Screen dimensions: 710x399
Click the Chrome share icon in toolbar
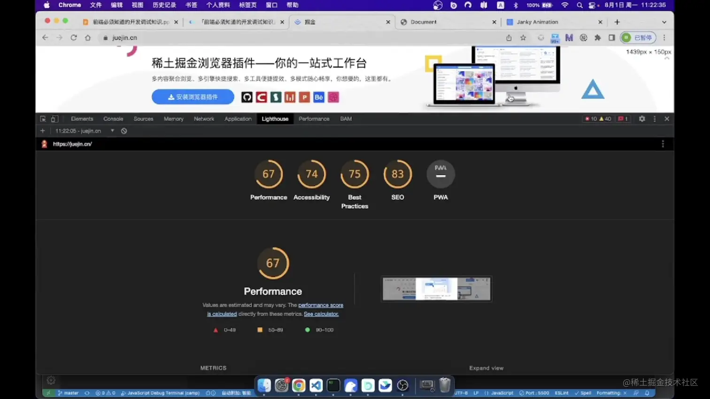point(509,38)
